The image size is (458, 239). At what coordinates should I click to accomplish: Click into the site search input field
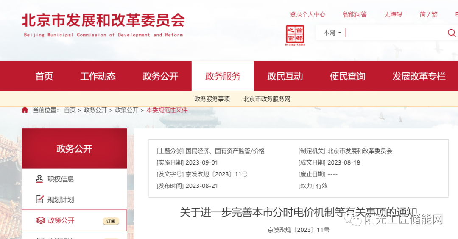tap(396, 33)
